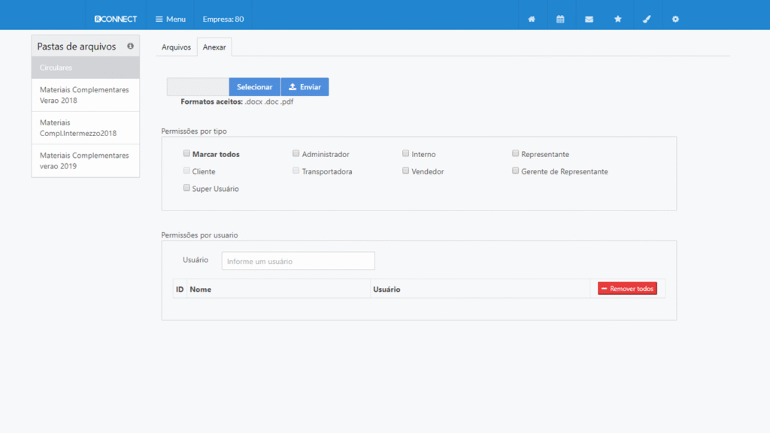Click the RCONNECT logo
770x433 pixels.
pos(116,19)
